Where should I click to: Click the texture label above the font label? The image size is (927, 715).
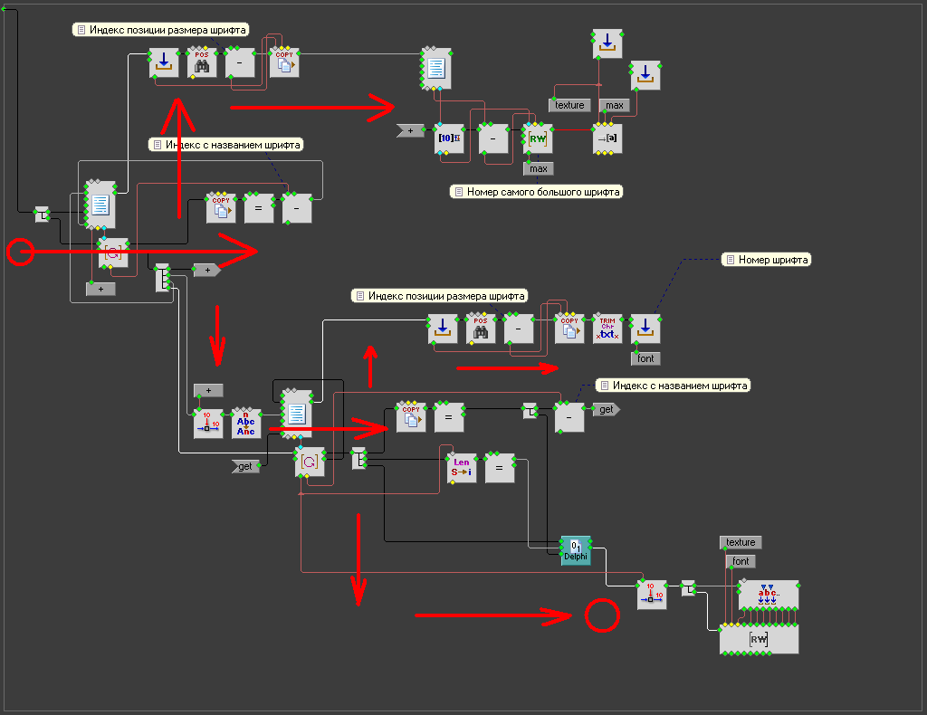click(x=741, y=542)
